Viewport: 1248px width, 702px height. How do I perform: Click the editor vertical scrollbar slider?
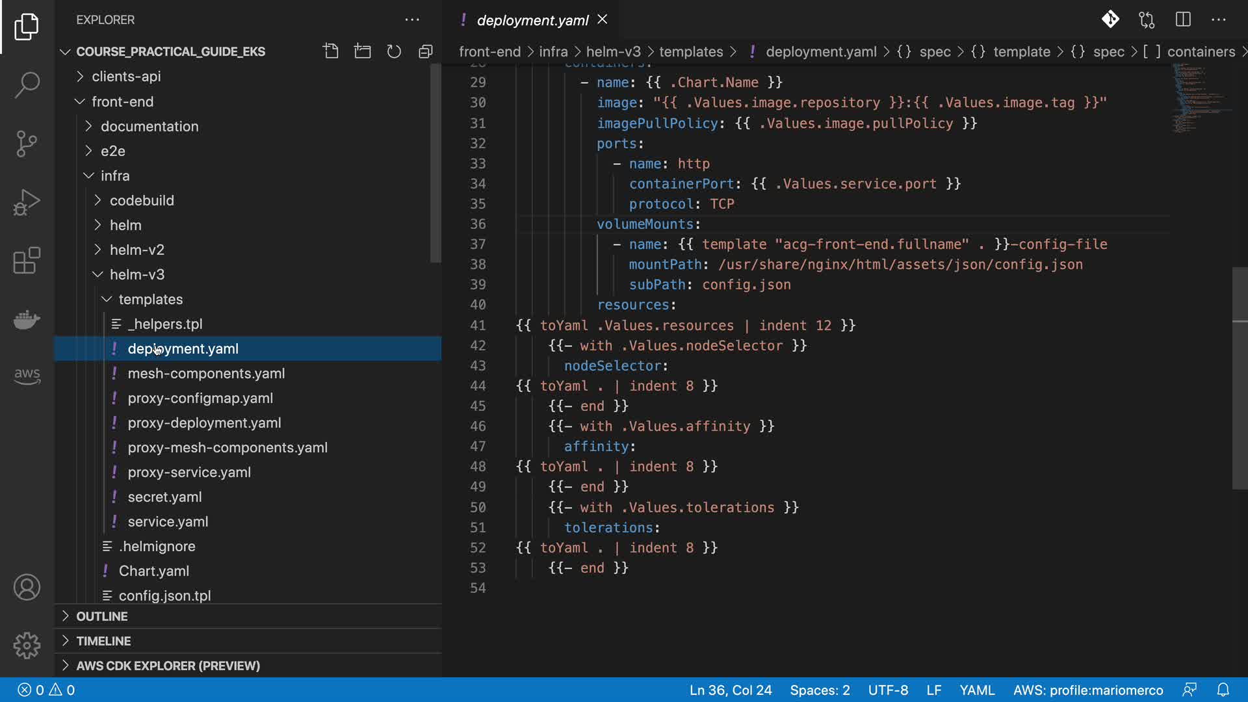pyautogui.click(x=1240, y=377)
